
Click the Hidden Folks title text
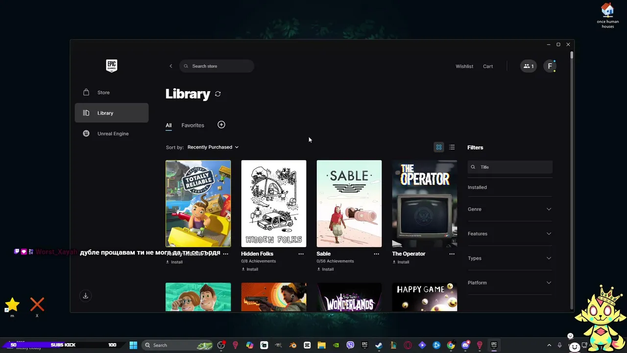coord(257,254)
